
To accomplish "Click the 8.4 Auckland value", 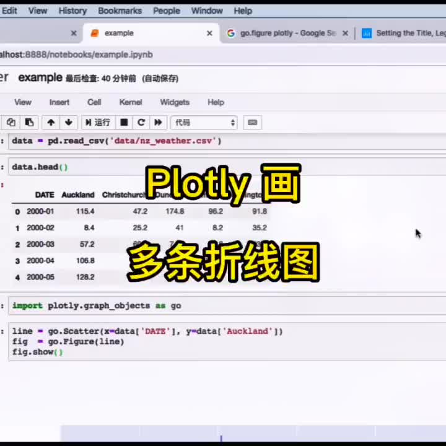I will coord(89,228).
